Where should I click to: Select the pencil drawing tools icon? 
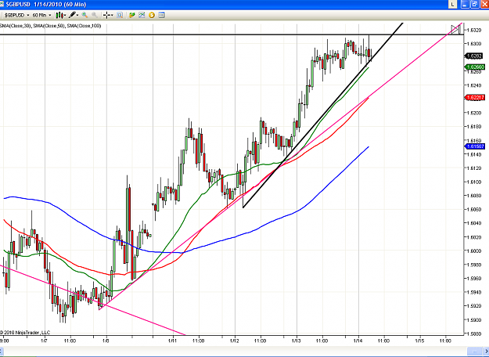pyautogui.click(x=72, y=15)
